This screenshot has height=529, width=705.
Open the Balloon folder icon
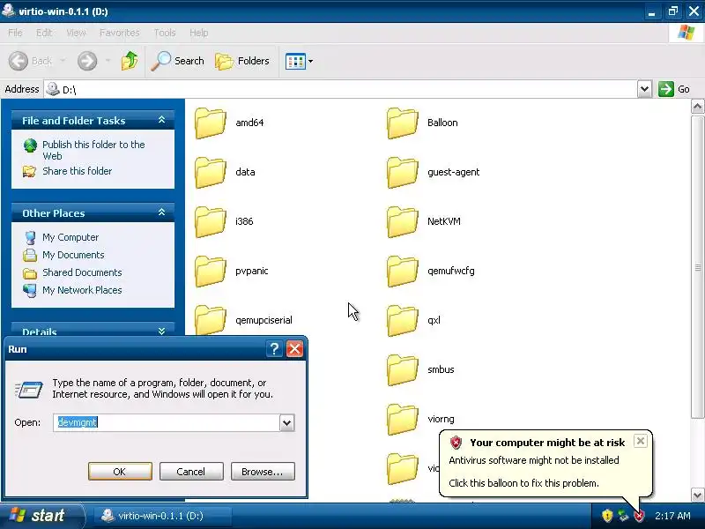click(x=403, y=123)
